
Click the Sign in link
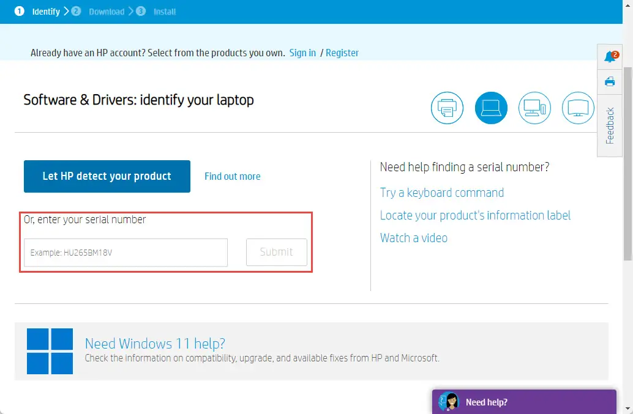coord(302,53)
